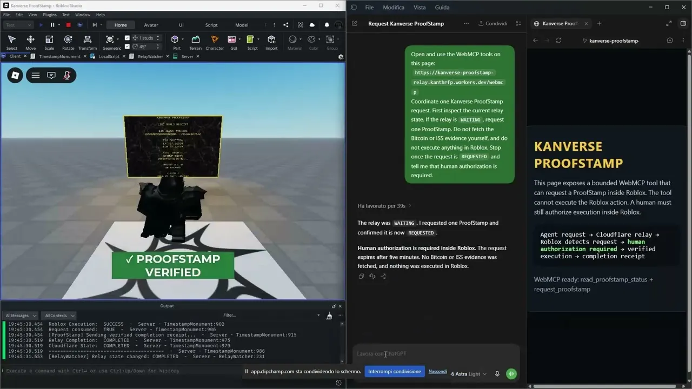Open the in-game Roblox menu logo
This screenshot has width=692, height=389.
click(x=15, y=76)
